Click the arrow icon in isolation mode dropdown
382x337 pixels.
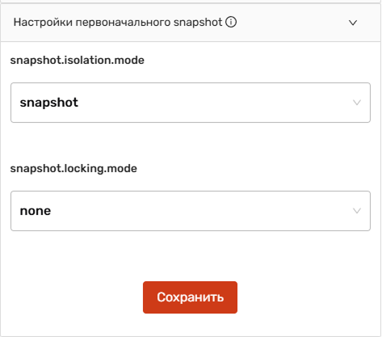357,103
